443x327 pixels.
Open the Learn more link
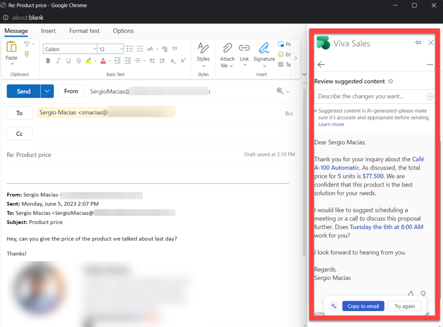coord(331,124)
